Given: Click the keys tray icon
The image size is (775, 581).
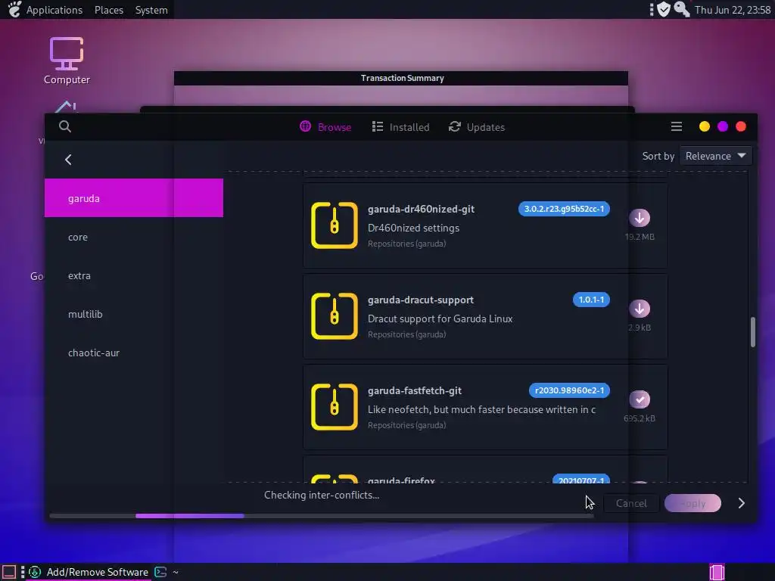Looking at the screenshot, I should pos(682,9).
